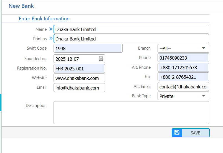
Task: Edit the Alt. Email field
Action: pyautogui.click(x=183, y=87)
